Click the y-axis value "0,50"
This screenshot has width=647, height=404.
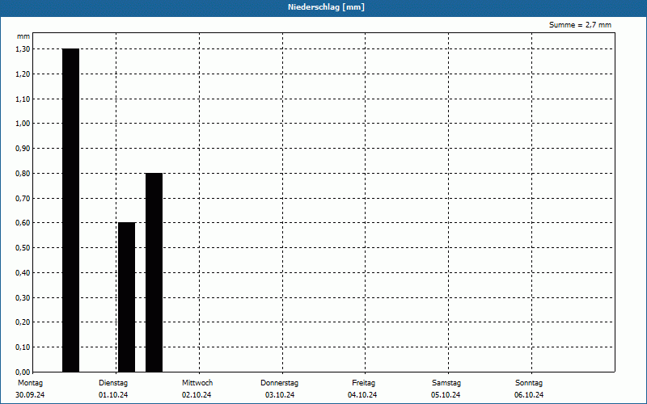tap(23, 248)
